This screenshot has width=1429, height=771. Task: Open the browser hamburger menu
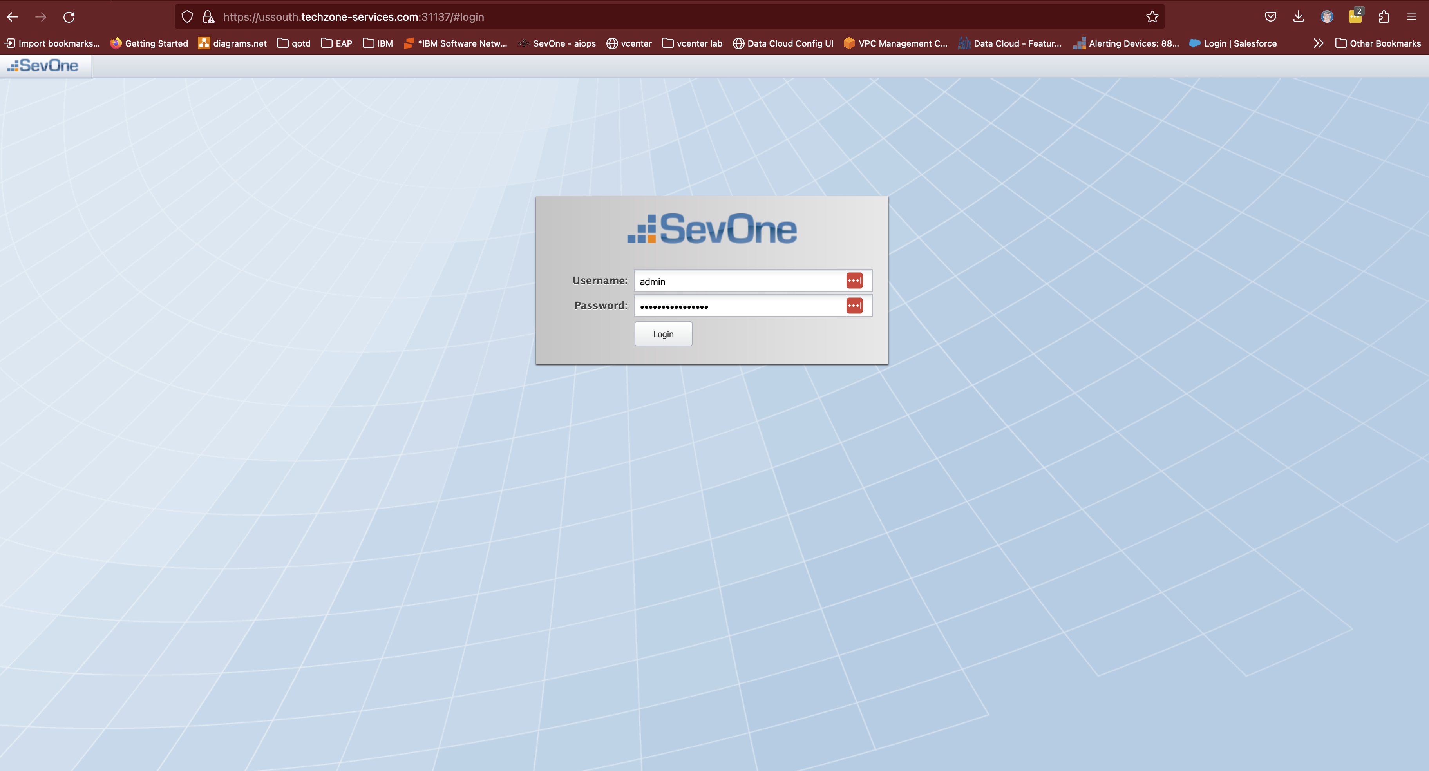1412,16
